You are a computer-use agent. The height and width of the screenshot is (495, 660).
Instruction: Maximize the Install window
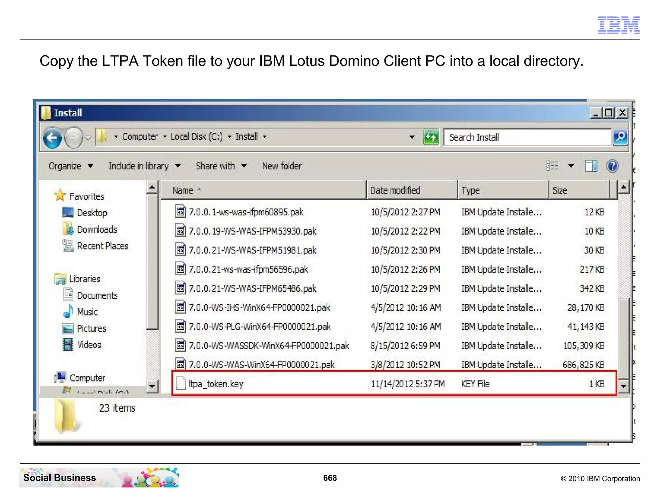(609, 113)
